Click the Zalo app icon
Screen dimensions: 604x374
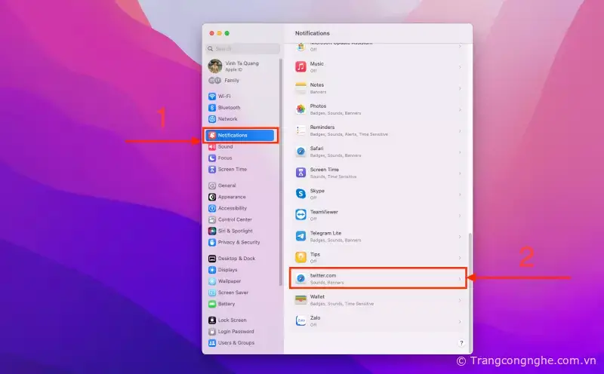click(300, 320)
